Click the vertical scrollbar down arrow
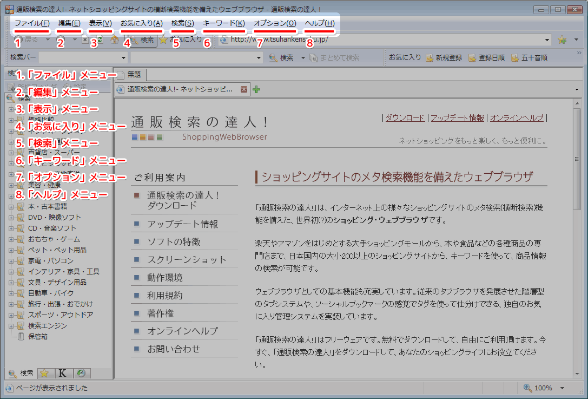 click(577, 374)
